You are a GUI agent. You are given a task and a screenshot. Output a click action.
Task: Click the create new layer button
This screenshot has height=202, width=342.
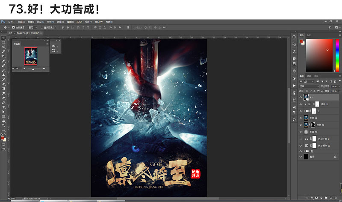[x=331, y=198]
